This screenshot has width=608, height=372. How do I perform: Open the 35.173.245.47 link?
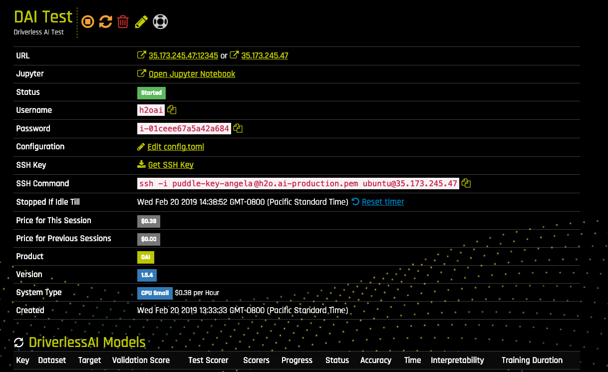coord(265,55)
